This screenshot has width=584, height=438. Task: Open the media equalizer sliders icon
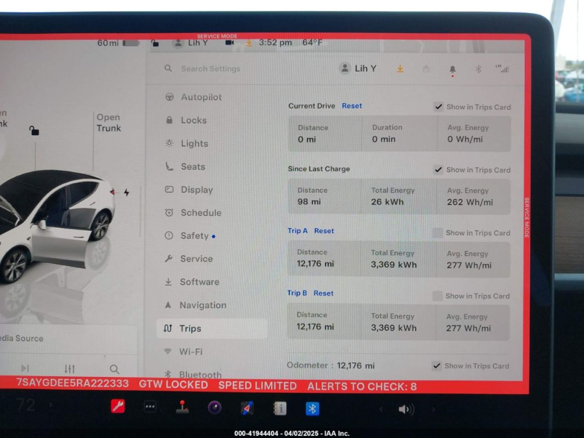(69, 368)
